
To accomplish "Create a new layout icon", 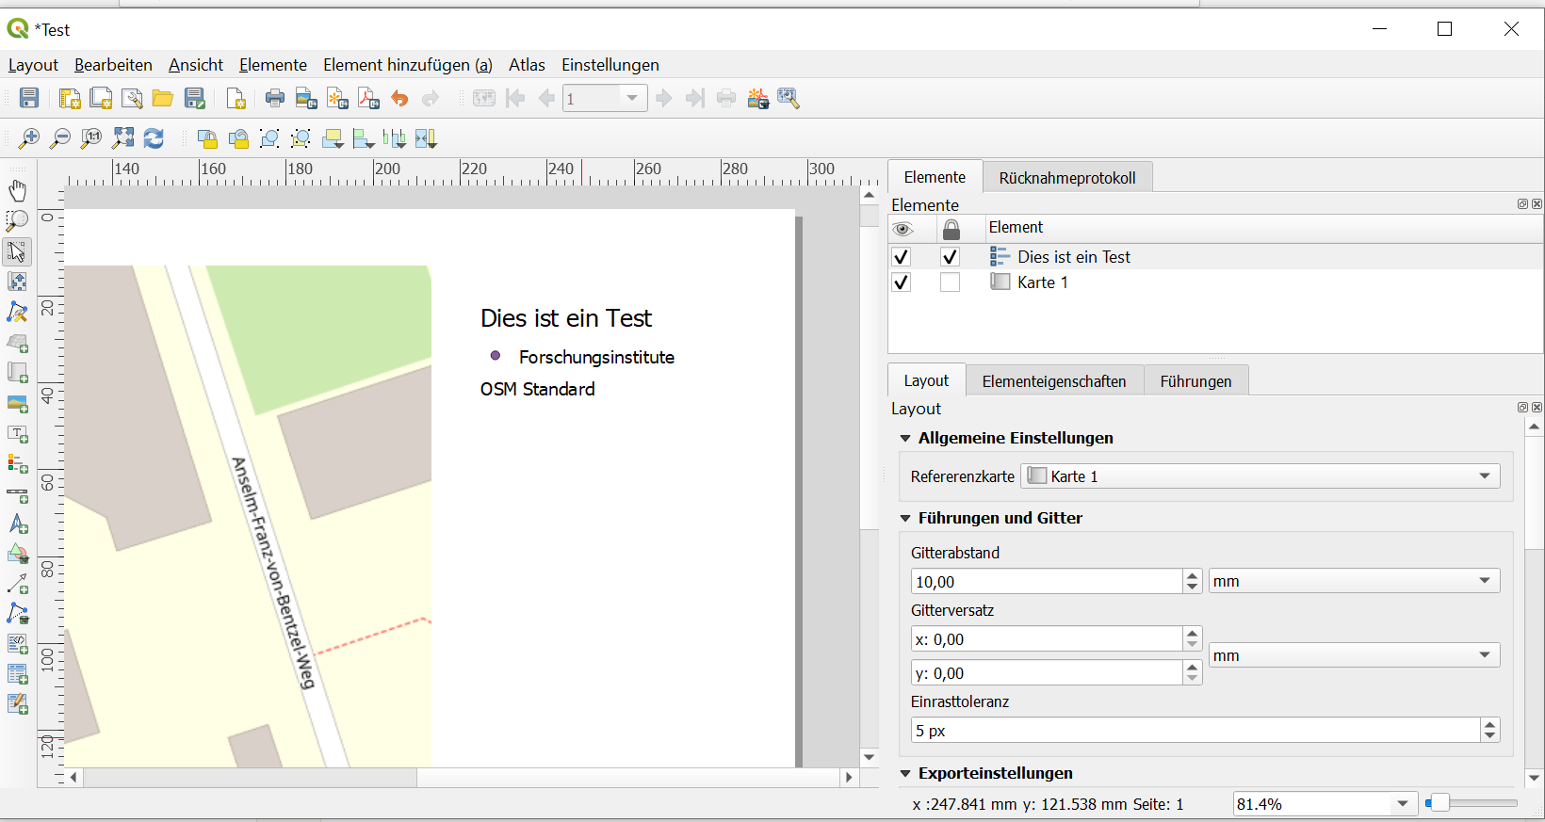I will (70, 98).
